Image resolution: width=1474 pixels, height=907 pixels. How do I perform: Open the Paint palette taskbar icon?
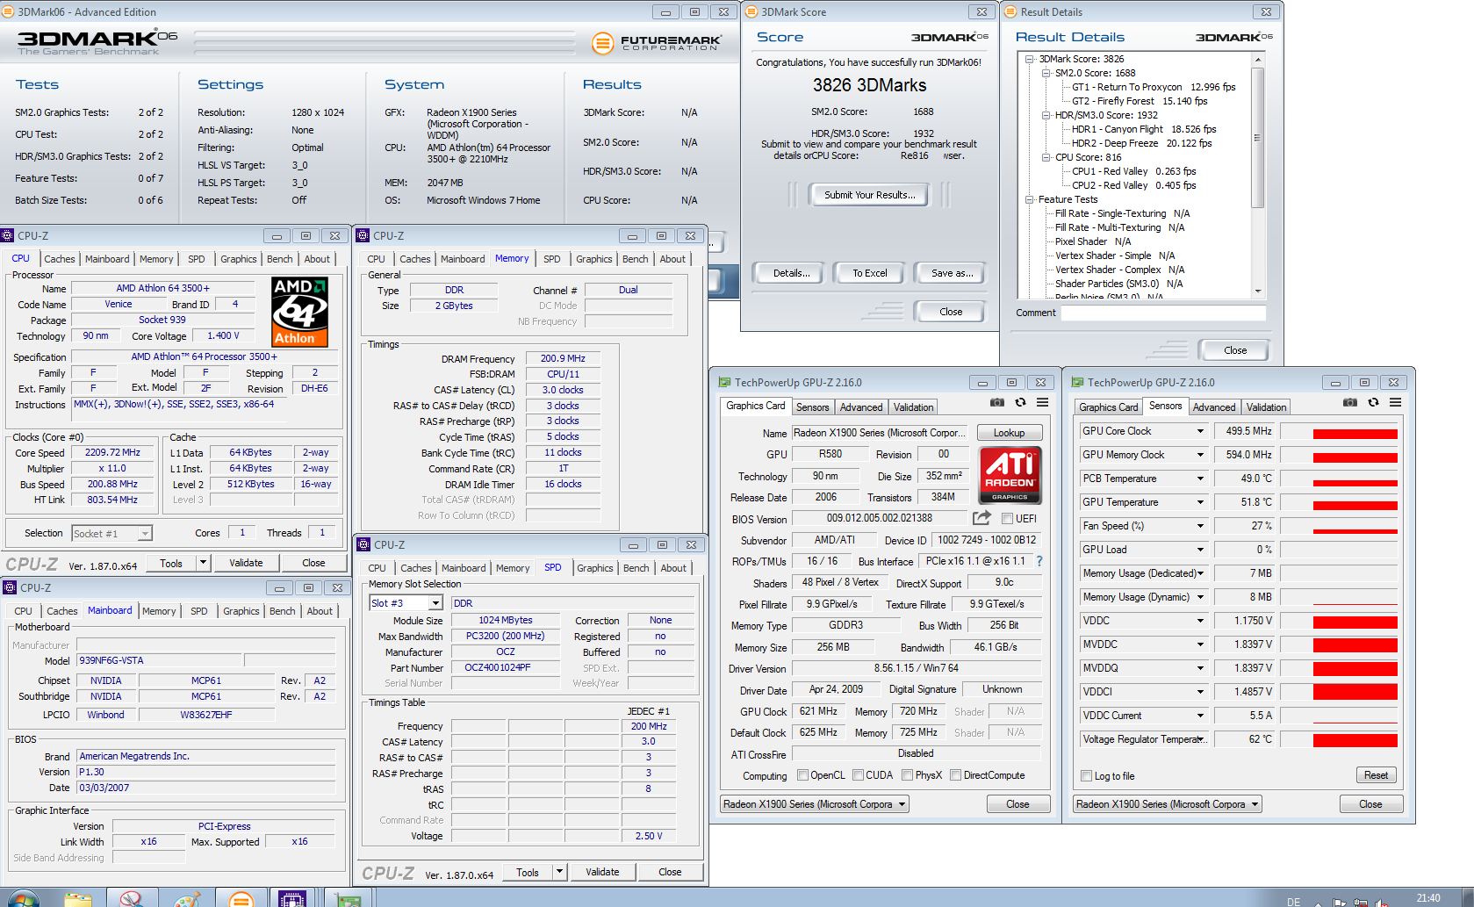point(186,899)
